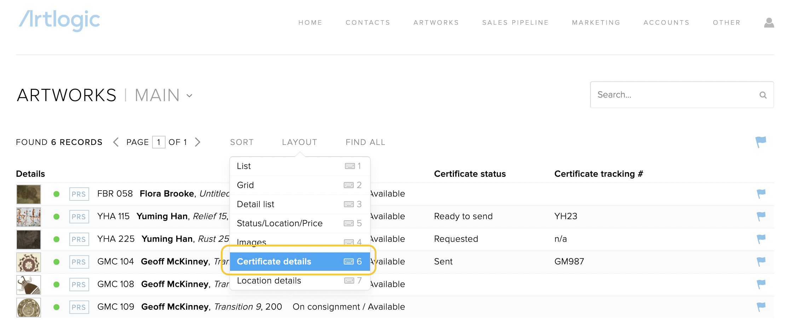Click PRS badge on YHA 225 row
Viewport: 801px width, 333px height.
[x=79, y=239]
